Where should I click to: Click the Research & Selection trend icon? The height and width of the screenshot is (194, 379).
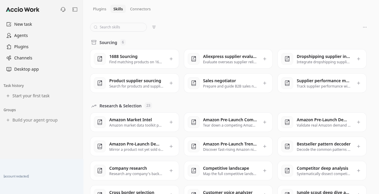(x=94, y=106)
